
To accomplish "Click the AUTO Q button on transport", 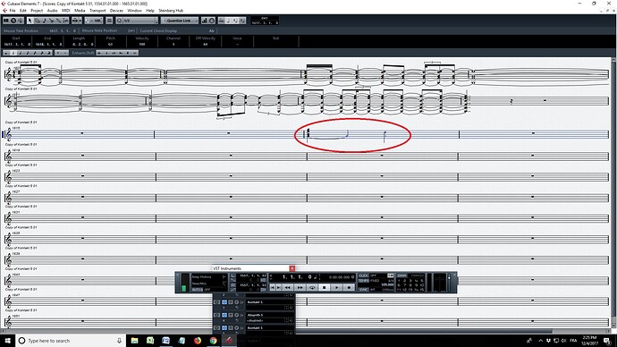I will [x=197, y=290].
